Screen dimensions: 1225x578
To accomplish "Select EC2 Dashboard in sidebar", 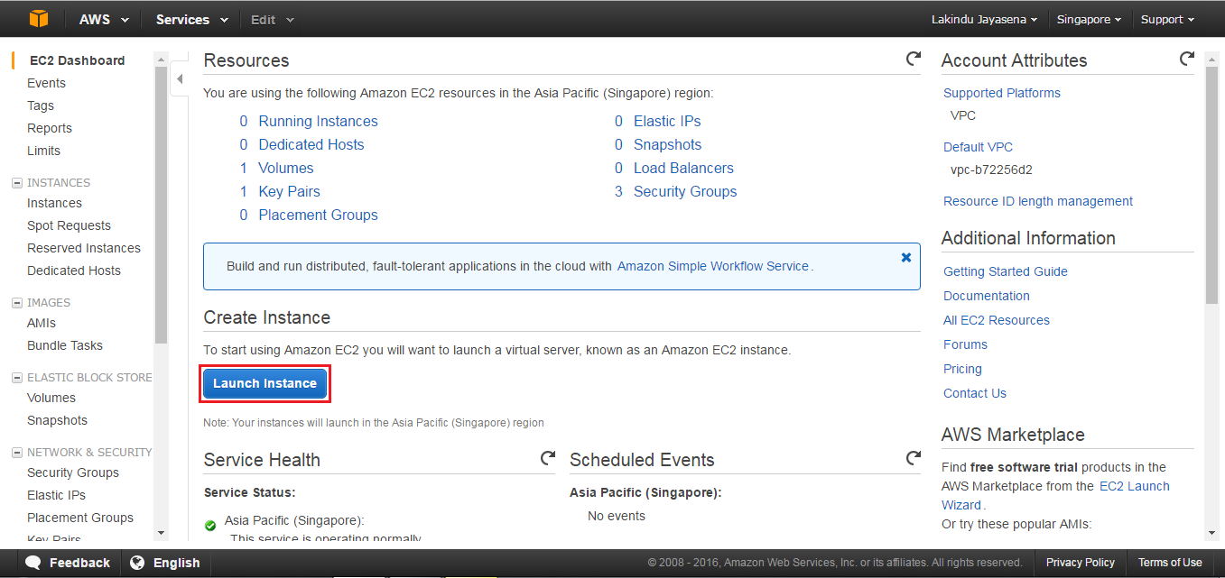I will (77, 60).
